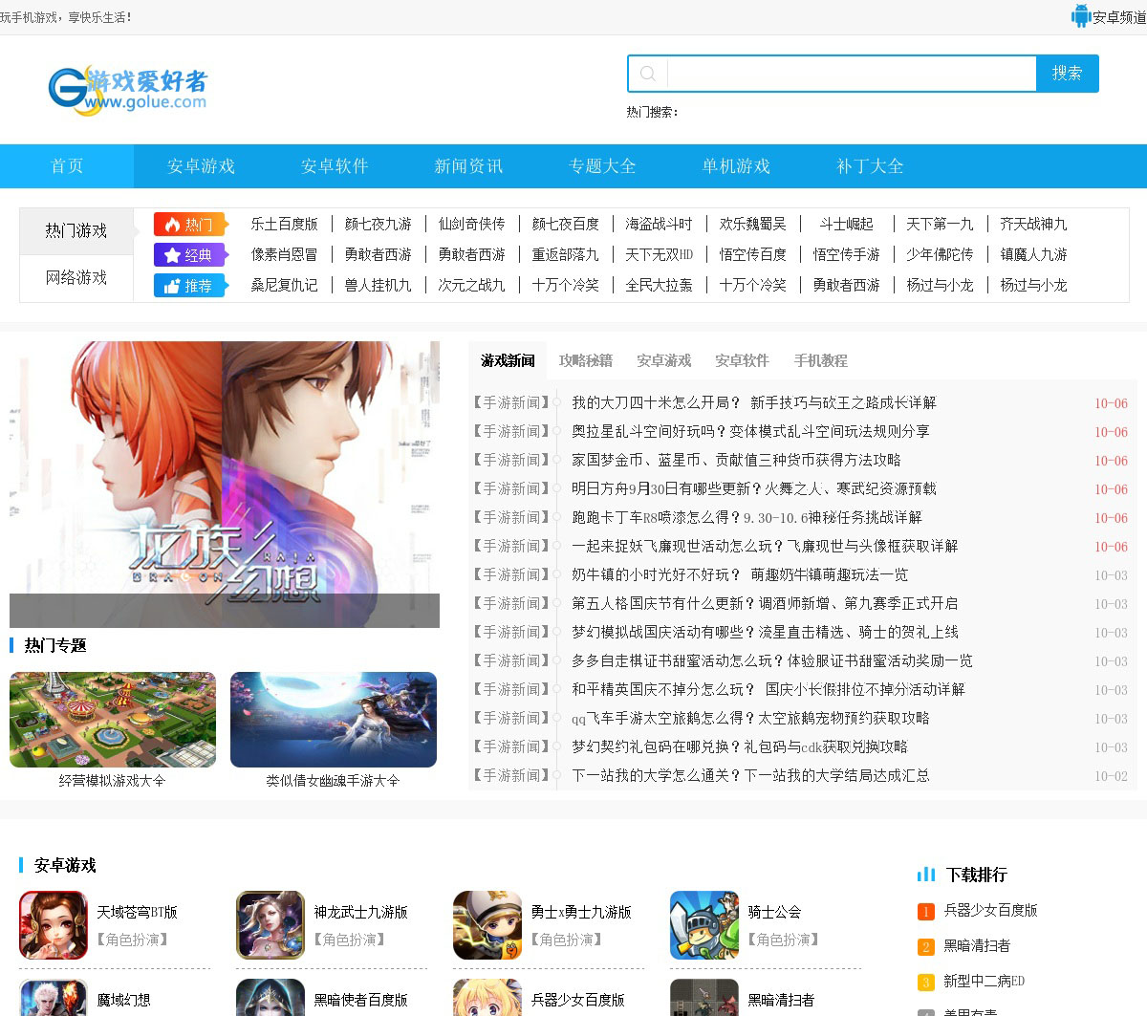
Task: Switch to the 安卓软件 news tab
Action: tap(742, 360)
